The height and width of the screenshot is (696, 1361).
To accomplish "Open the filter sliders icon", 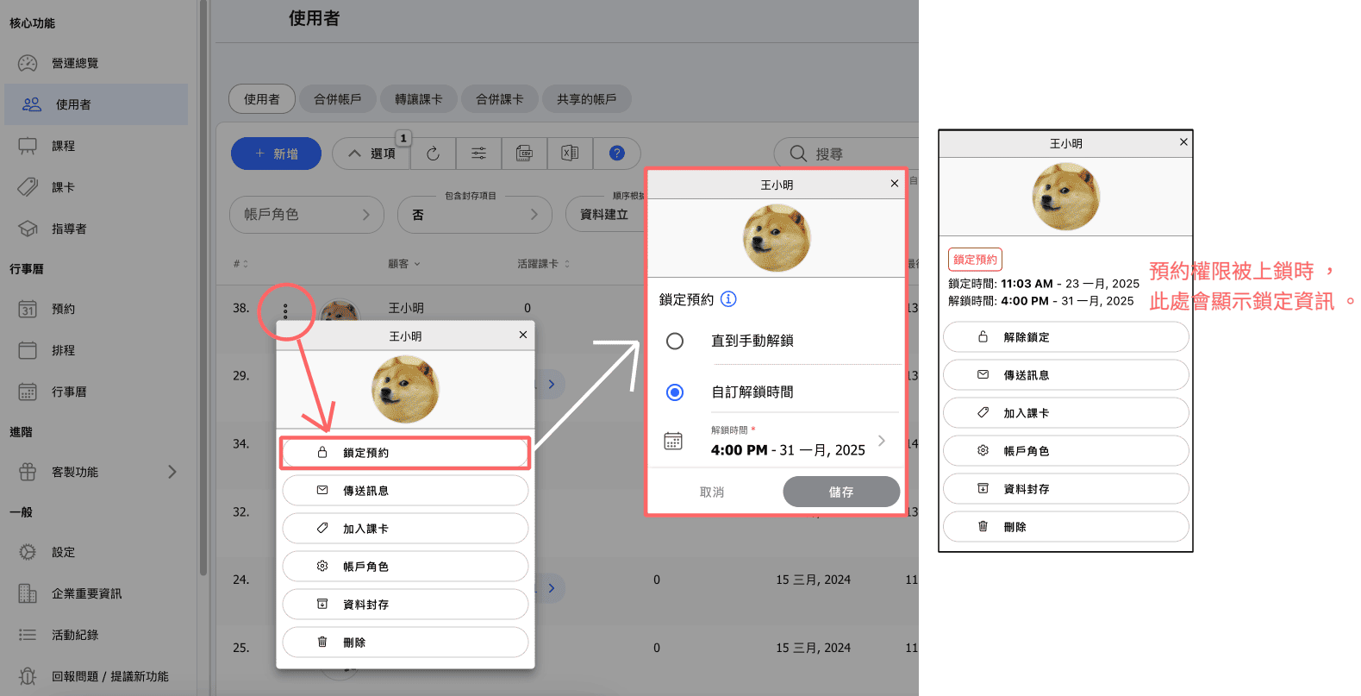I will pyautogui.click(x=478, y=154).
